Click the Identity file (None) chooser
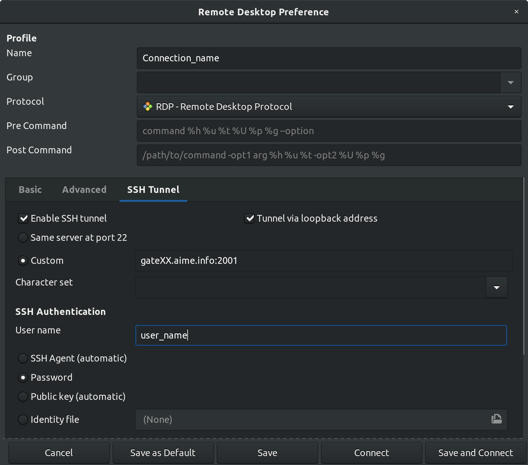Image resolution: width=528 pixels, height=465 pixels. click(x=321, y=420)
